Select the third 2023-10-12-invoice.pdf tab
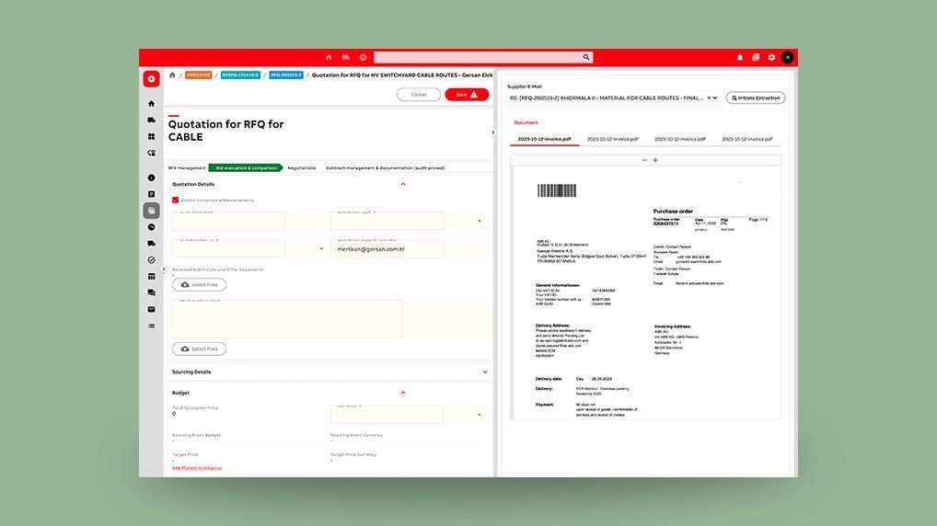Screen dimensions: 937x526 pyautogui.click(x=680, y=139)
